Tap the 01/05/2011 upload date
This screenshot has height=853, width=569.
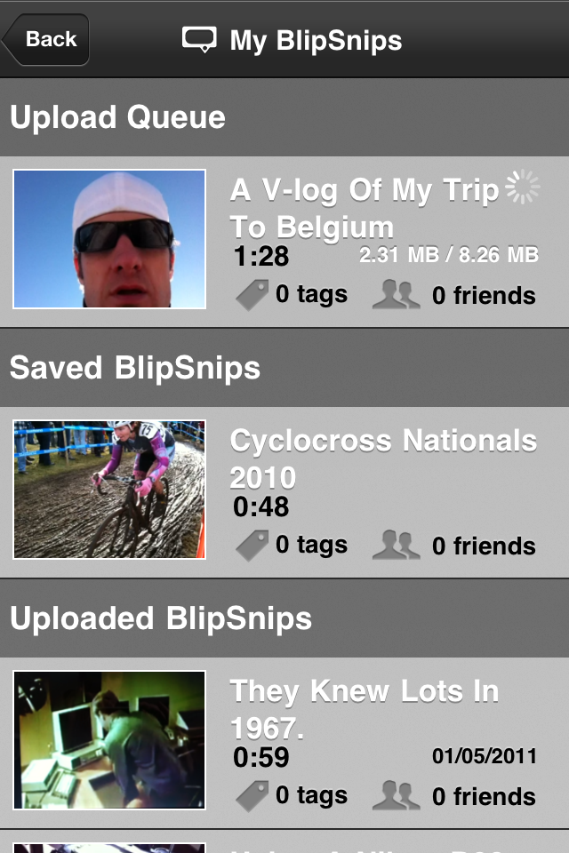point(485,757)
